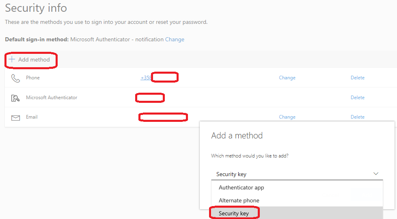Click the Microsoft Authenticator icon
Viewport: 397px width, 219px height.
15,98
